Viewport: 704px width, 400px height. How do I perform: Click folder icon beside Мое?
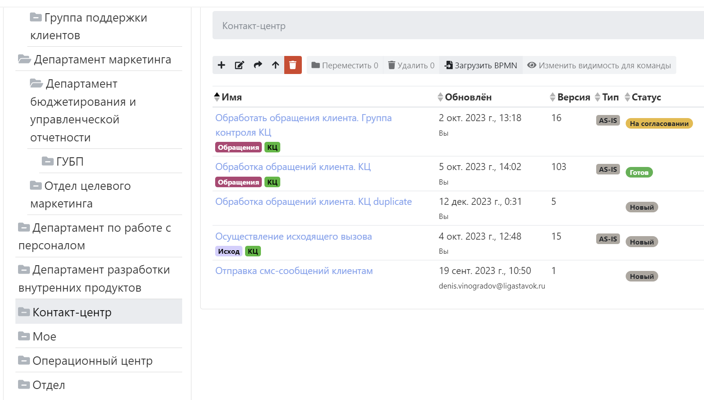[24, 336]
